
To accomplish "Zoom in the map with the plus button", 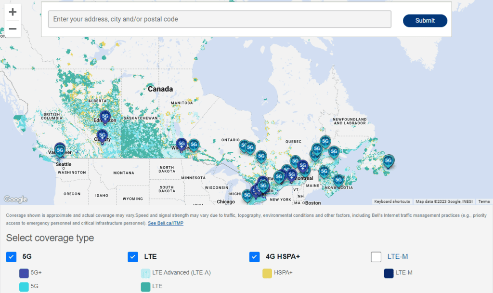I will 13,12.
